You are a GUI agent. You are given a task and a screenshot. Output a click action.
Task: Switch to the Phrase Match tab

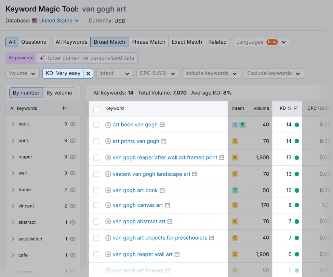(148, 42)
